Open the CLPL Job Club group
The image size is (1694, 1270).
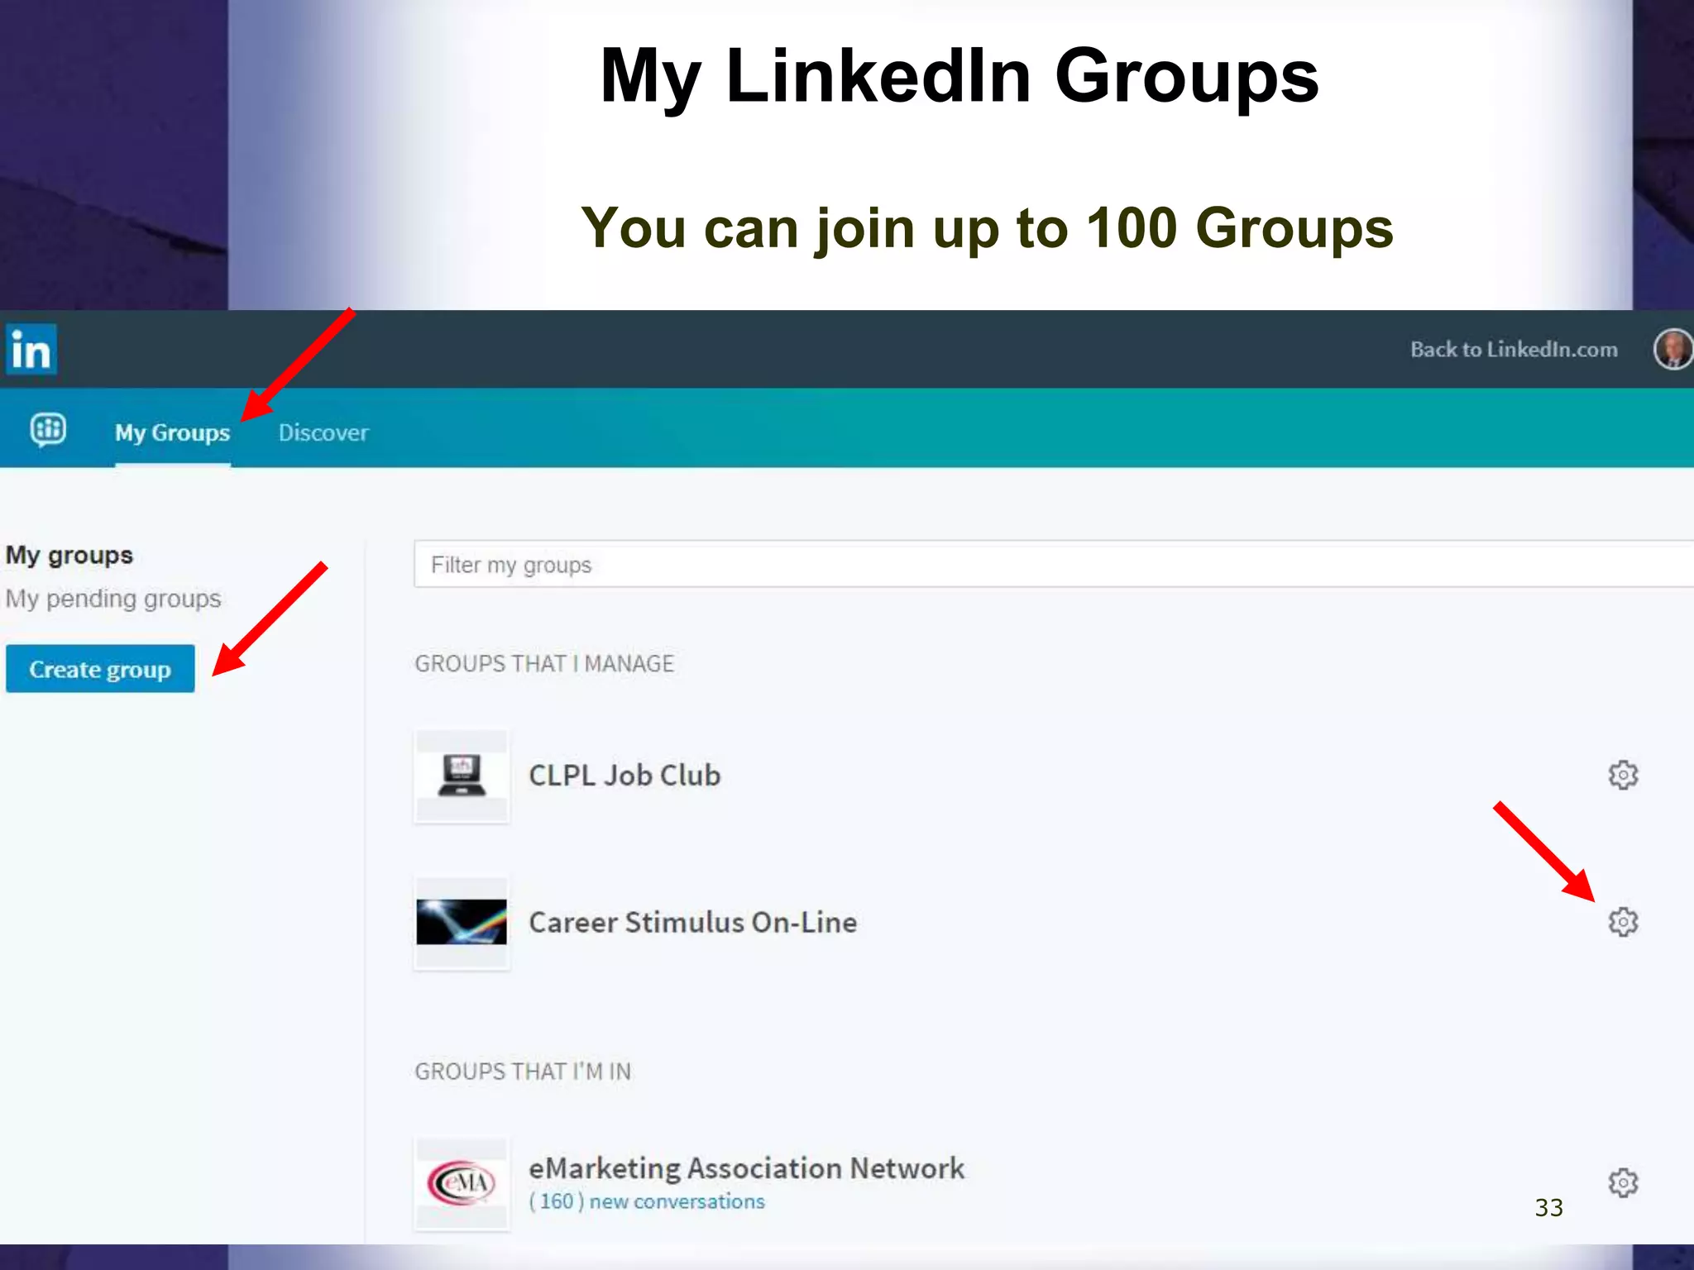point(624,775)
